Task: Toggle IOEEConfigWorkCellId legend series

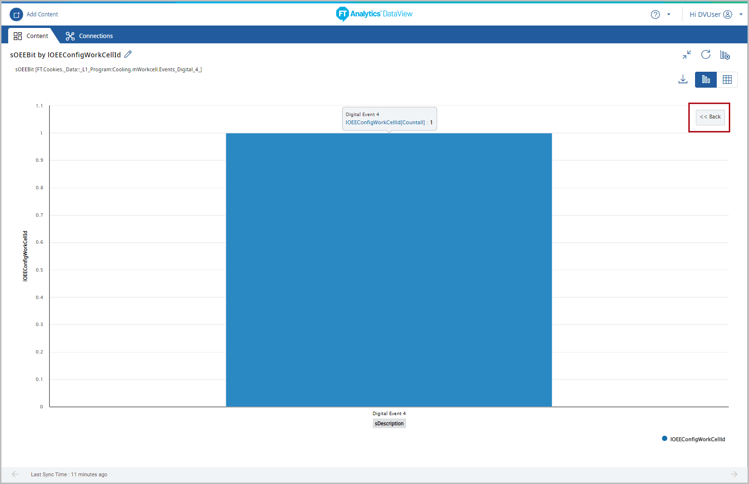Action: [x=694, y=439]
